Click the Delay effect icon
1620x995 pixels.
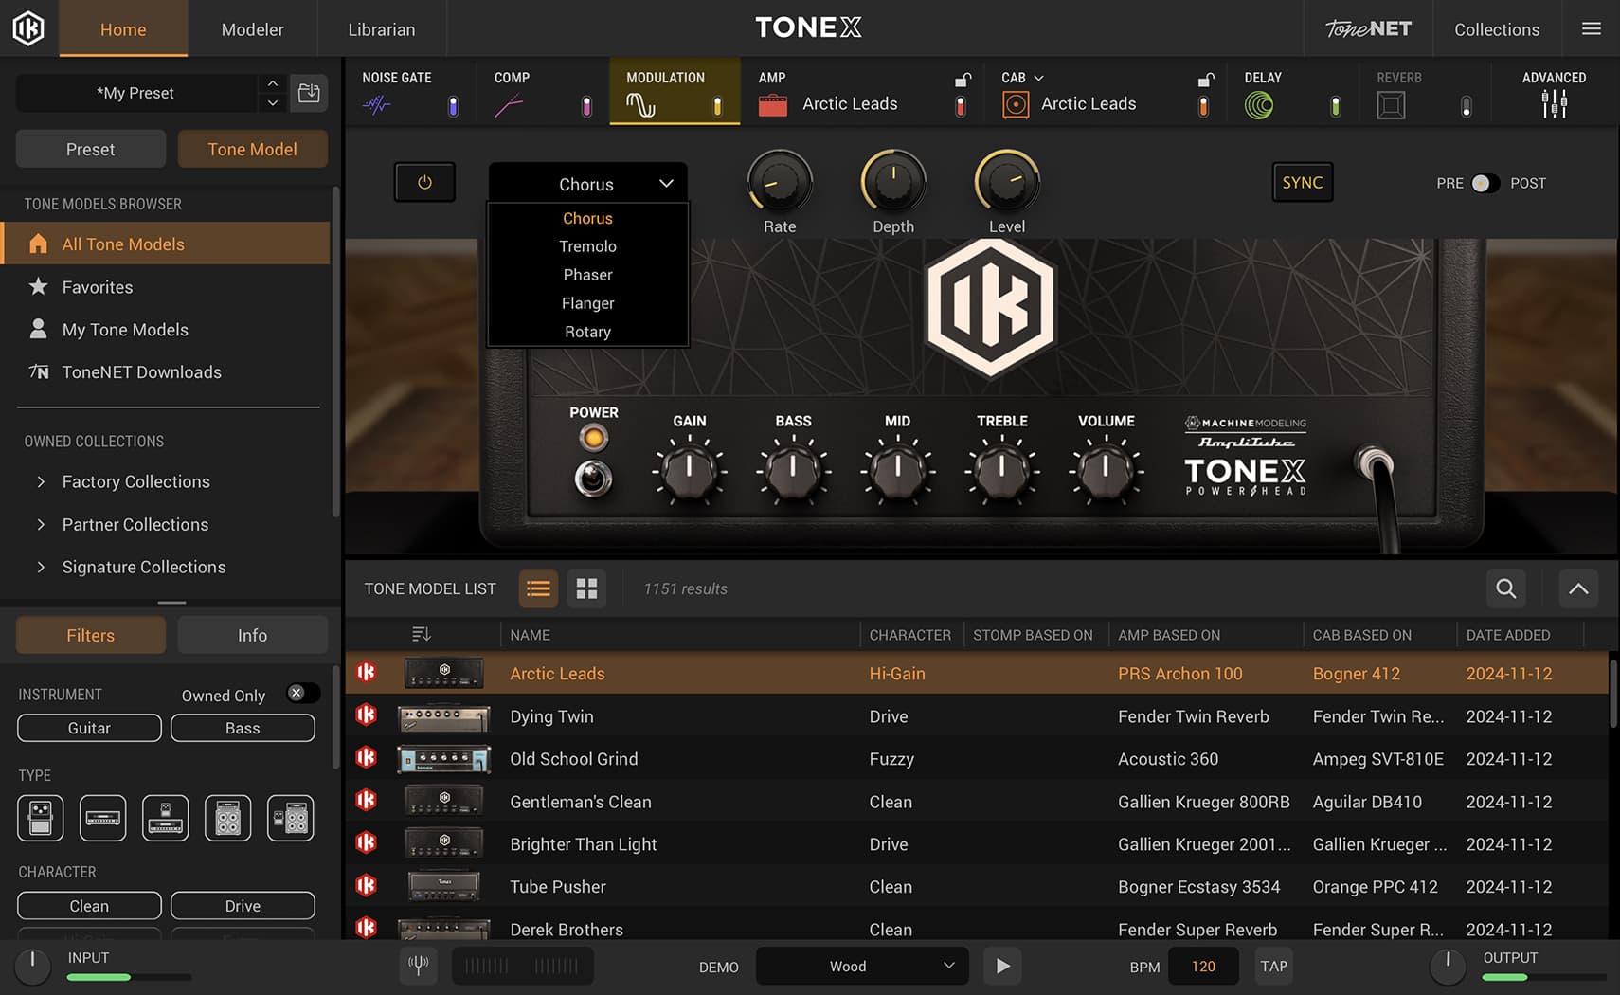click(1260, 104)
